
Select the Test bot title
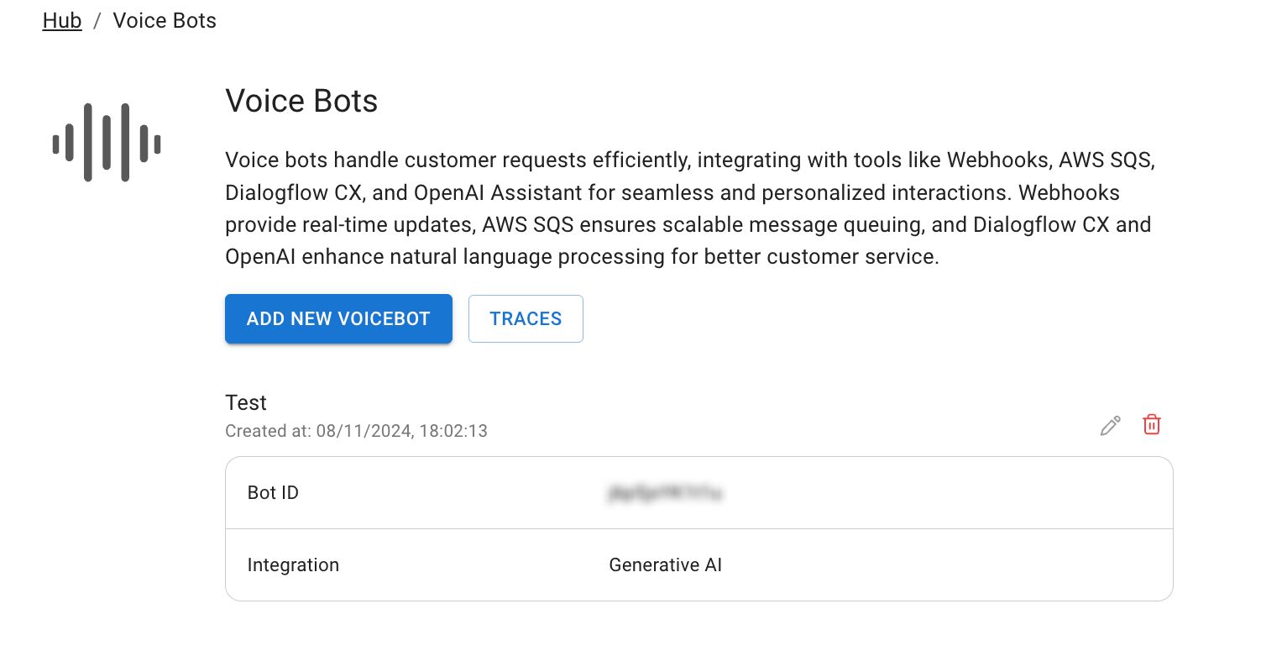point(246,402)
